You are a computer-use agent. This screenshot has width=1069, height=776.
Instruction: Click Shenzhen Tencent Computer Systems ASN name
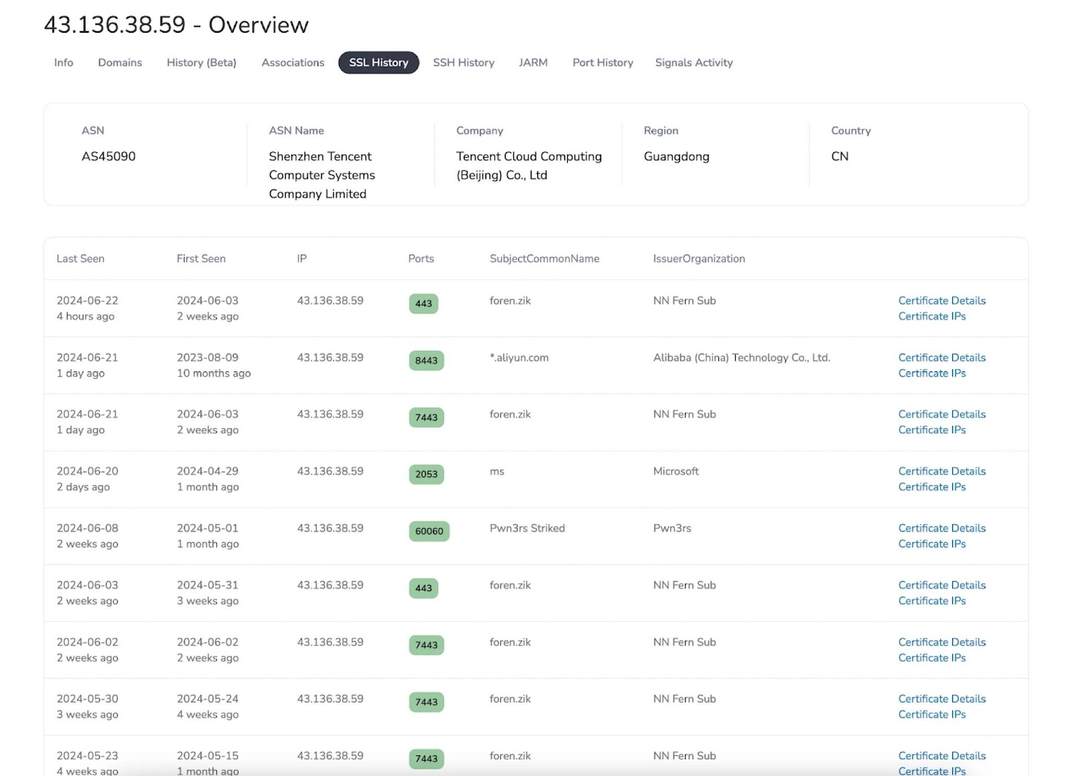pyautogui.click(x=322, y=175)
